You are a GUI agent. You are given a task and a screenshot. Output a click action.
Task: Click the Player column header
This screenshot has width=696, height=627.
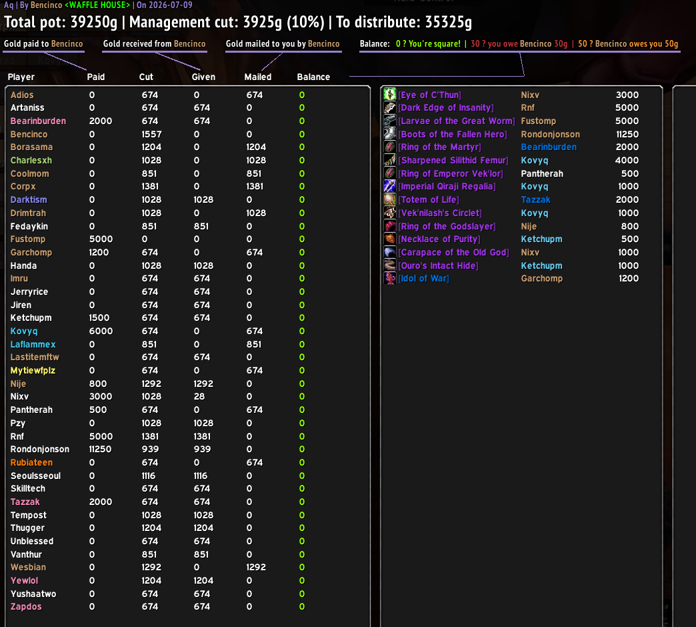(21, 77)
